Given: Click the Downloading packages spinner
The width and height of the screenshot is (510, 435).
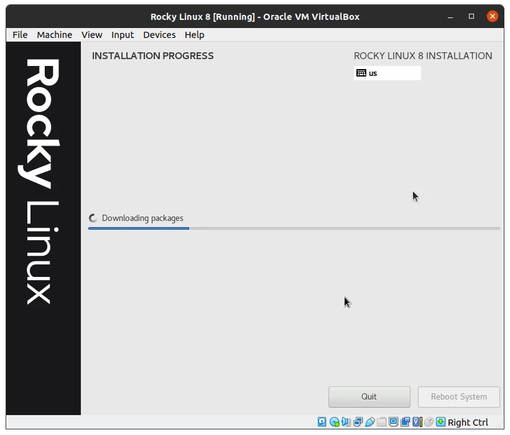Looking at the screenshot, I should click(93, 218).
